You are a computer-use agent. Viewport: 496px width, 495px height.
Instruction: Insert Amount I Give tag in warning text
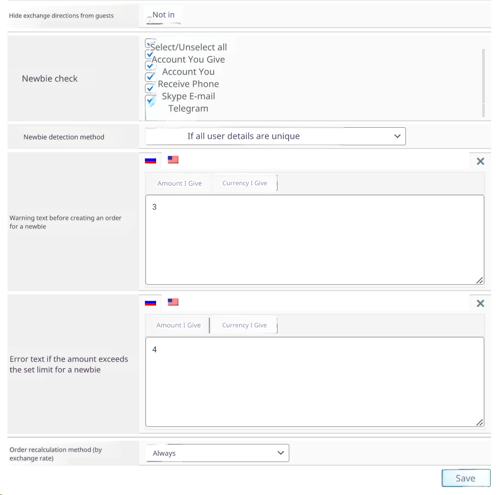[x=180, y=184]
